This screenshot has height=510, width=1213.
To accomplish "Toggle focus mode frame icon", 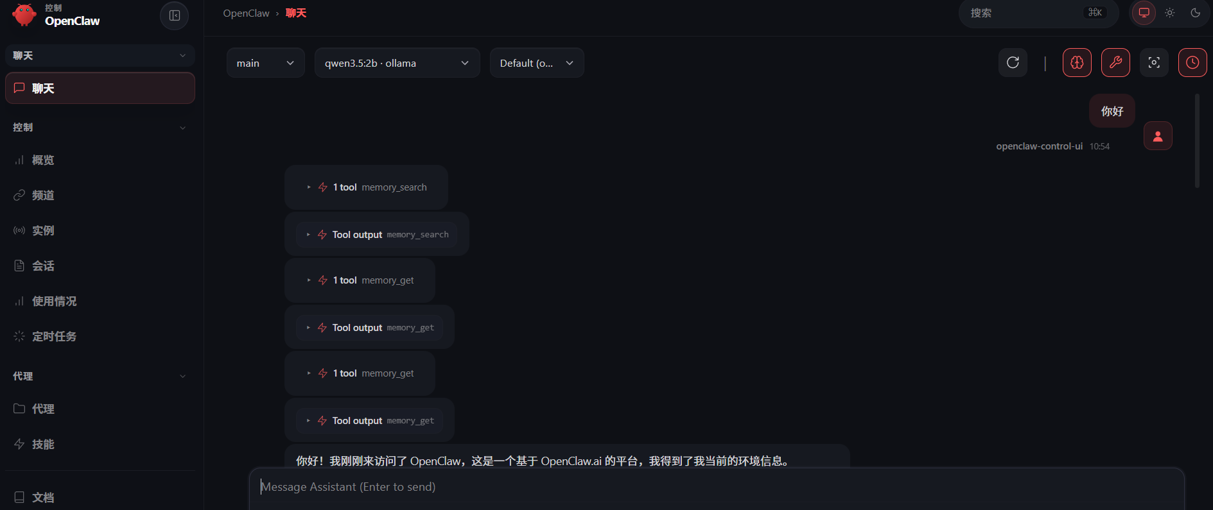I will click(1154, 62).
